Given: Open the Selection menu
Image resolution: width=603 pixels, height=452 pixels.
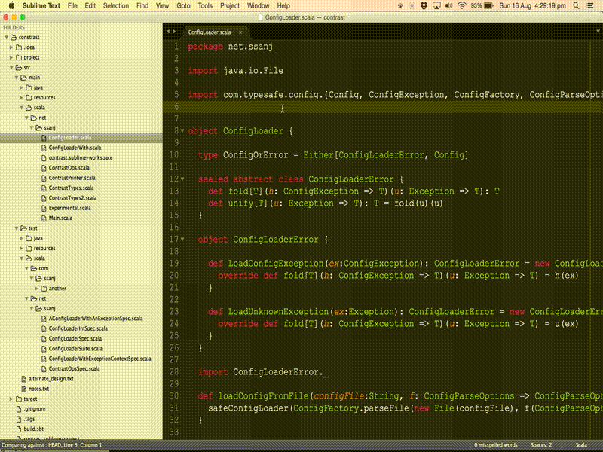Looking at the screenshot, I should pos(115,5).
